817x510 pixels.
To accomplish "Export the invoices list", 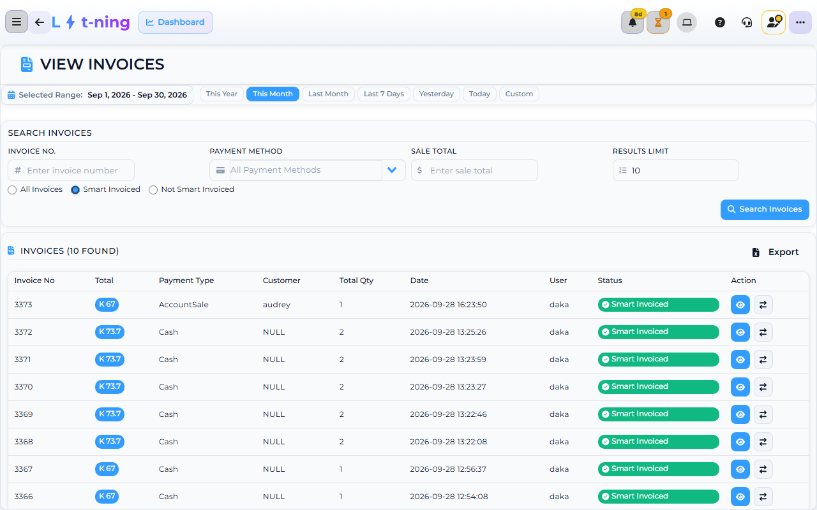I will [x=776, y=252].
